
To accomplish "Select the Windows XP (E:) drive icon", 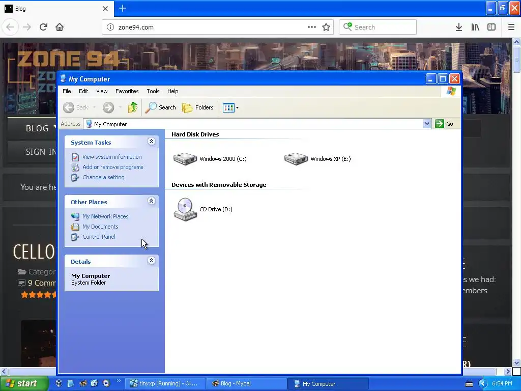I will 296,159.
